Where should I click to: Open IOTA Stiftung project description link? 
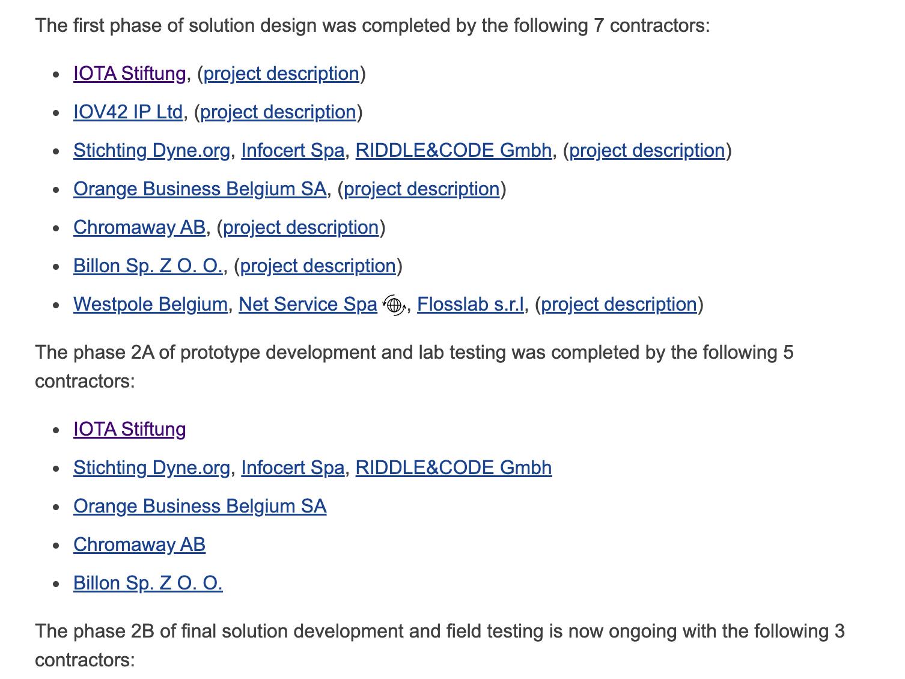pos(281,74)
